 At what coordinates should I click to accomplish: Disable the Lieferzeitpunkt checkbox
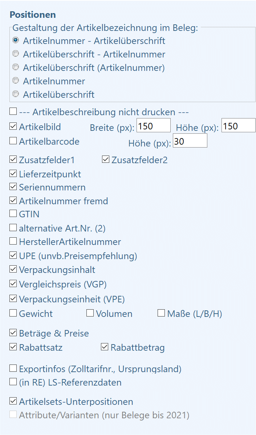click(x=13, y=174)
